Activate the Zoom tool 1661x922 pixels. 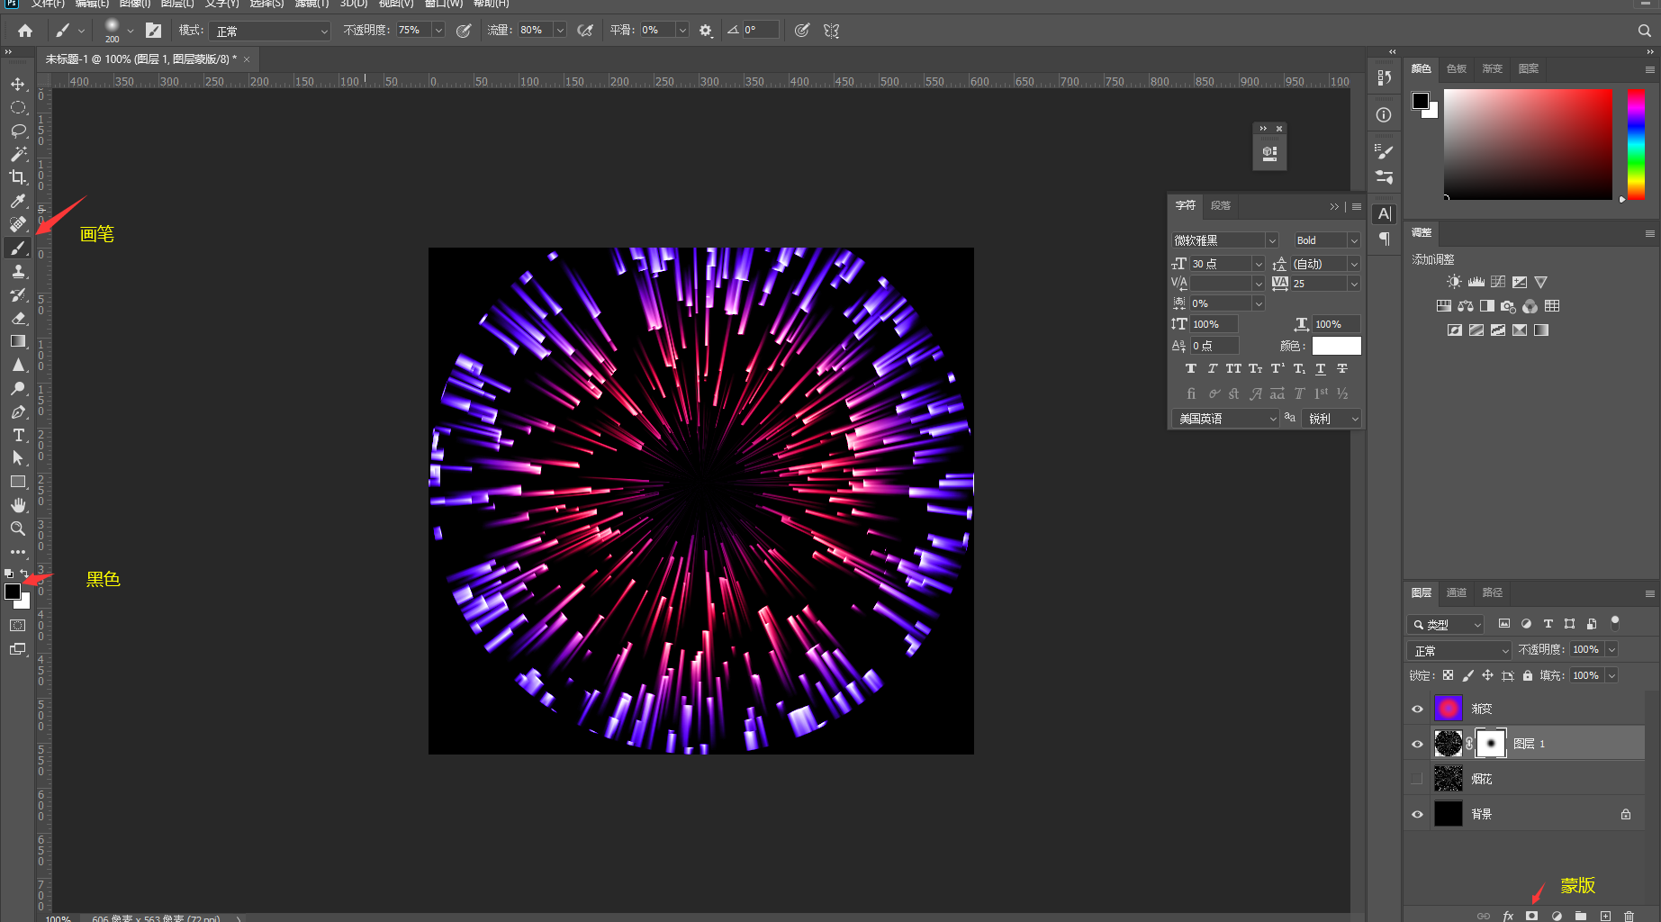[18, 529]
